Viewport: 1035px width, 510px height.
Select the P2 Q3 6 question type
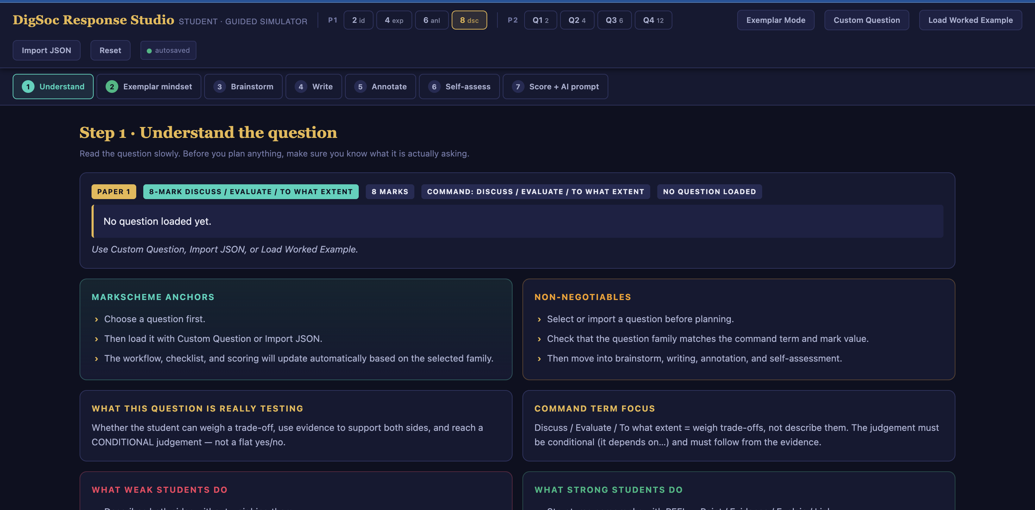(614, 20)
